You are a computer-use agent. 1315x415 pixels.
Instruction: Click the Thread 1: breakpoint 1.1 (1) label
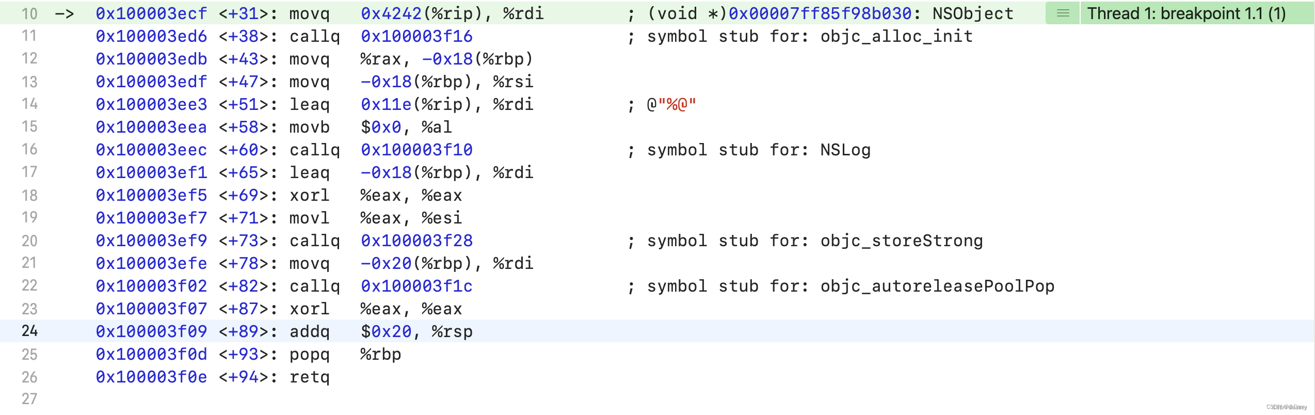(x=1186, y=13)
